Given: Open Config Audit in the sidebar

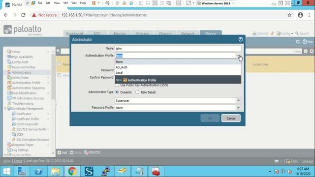Looking at the screenshot, I should click(x=20, y=62).
